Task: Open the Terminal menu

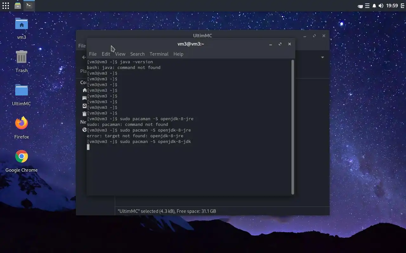Action: [x=159, y=54]
